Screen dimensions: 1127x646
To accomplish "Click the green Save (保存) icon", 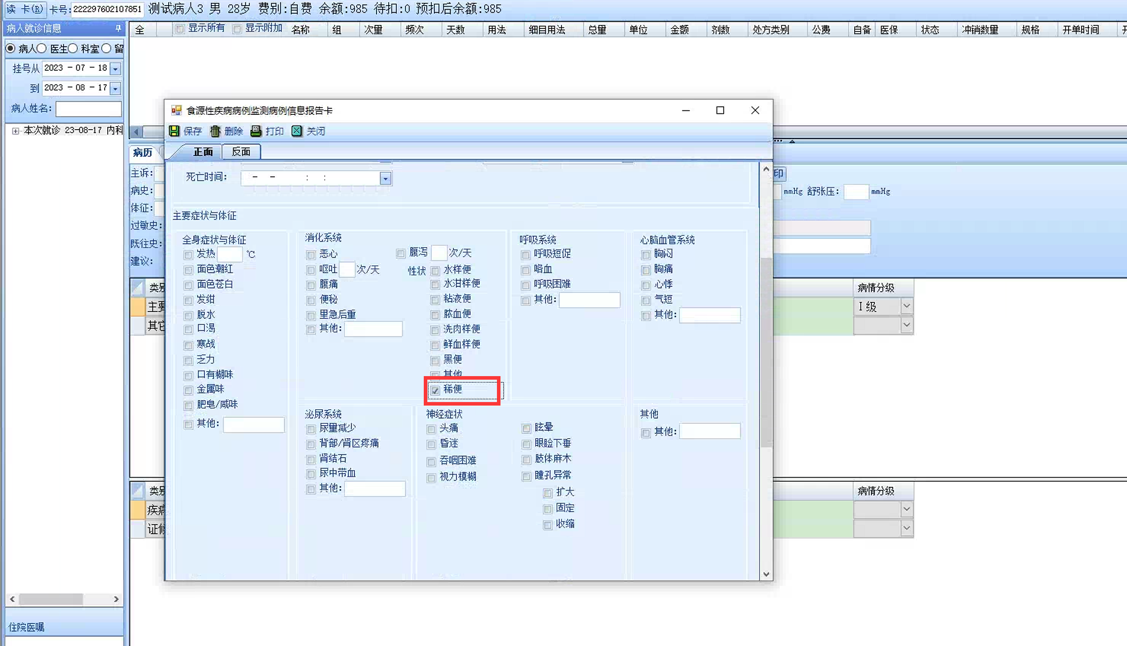I will (174, 131).
